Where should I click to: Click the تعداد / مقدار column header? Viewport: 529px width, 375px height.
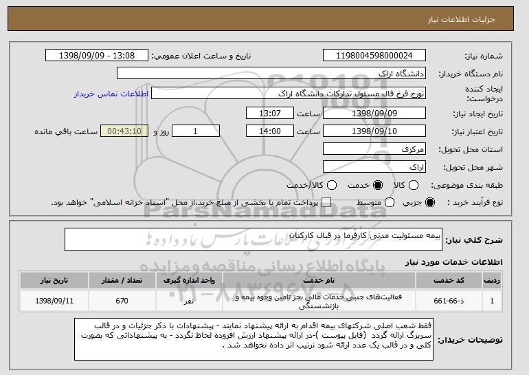pos(122,281)
